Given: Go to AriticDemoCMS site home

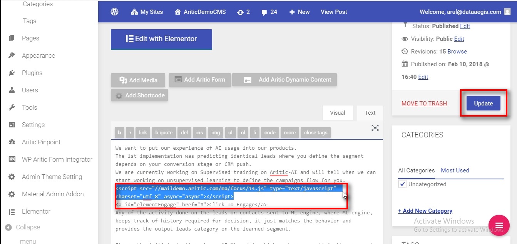Looking at the screenshot, I should 200,12.
